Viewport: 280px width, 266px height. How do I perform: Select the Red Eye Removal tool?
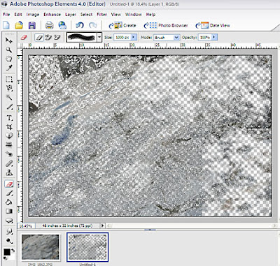(x=9, y=154)
